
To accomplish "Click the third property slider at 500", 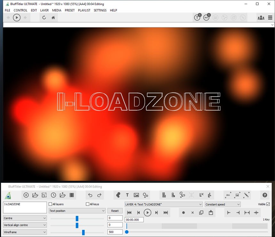I will [83, 233].
